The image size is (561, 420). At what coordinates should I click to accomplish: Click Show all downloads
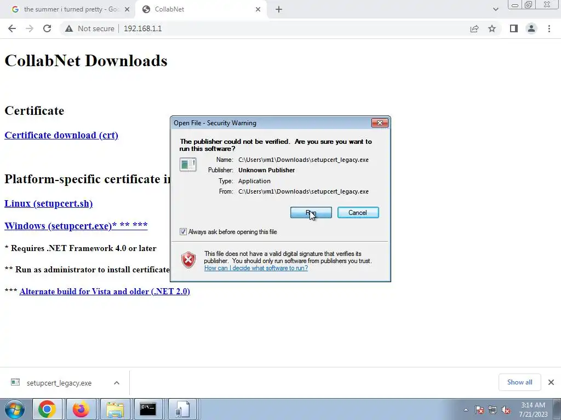click(x=519, y=382)
